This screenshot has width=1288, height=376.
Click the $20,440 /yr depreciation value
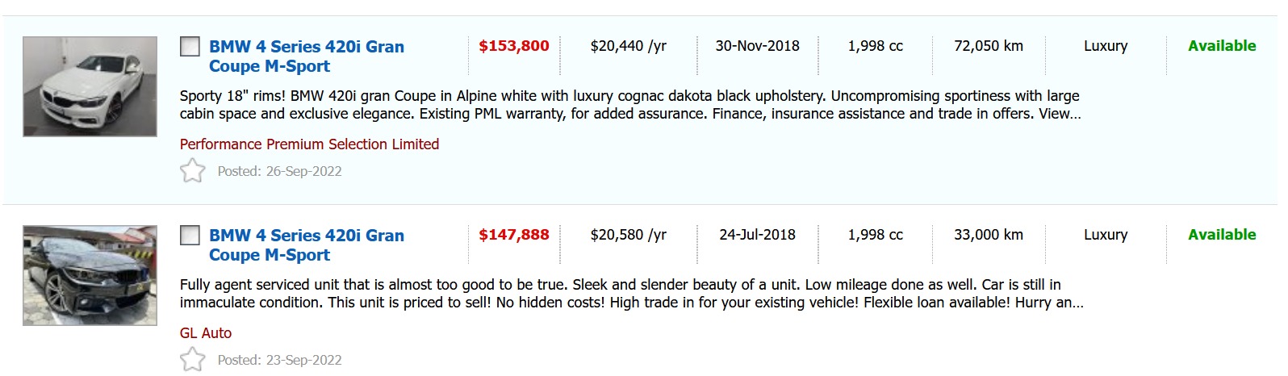click(x=628, y=46)
